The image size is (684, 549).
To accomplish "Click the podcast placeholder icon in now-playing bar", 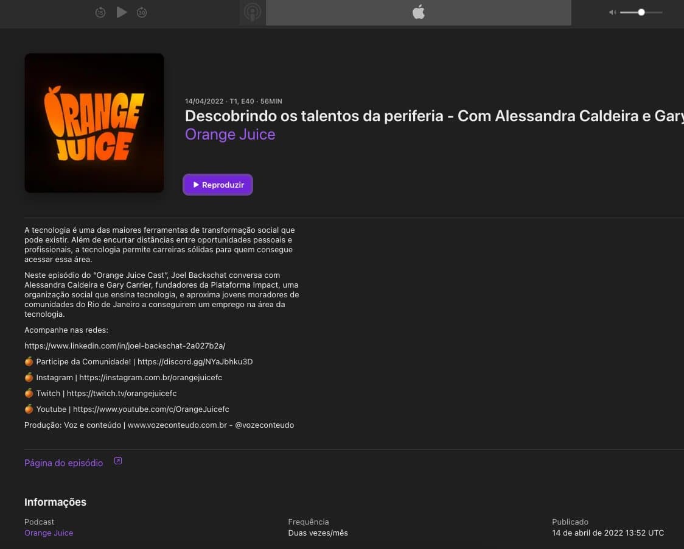I will click(253, 12).
